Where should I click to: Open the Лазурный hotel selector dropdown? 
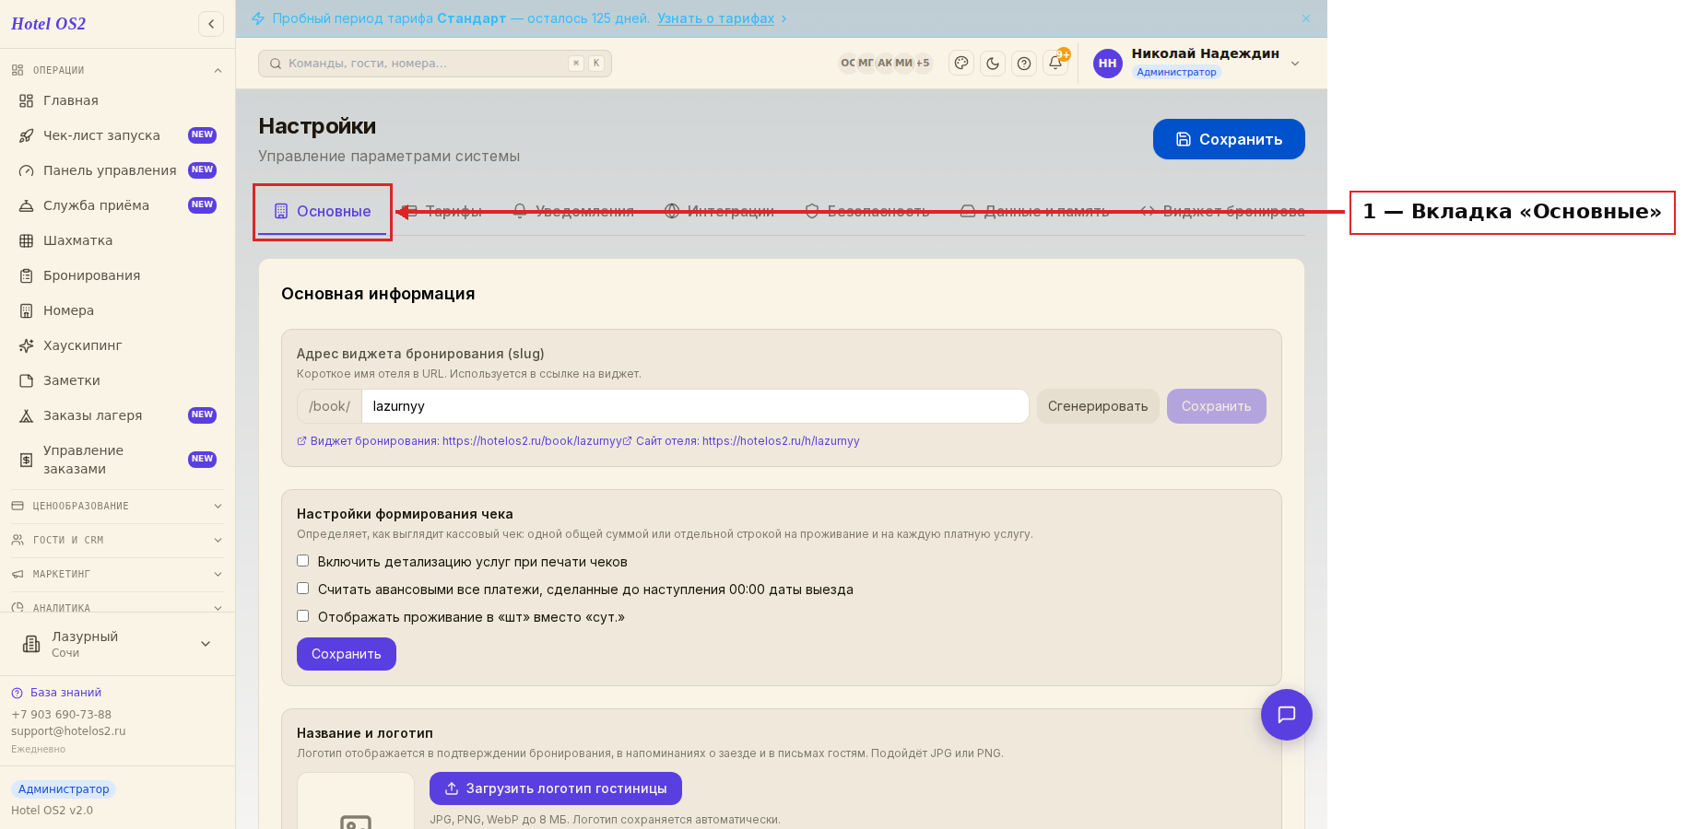point(117,644)
